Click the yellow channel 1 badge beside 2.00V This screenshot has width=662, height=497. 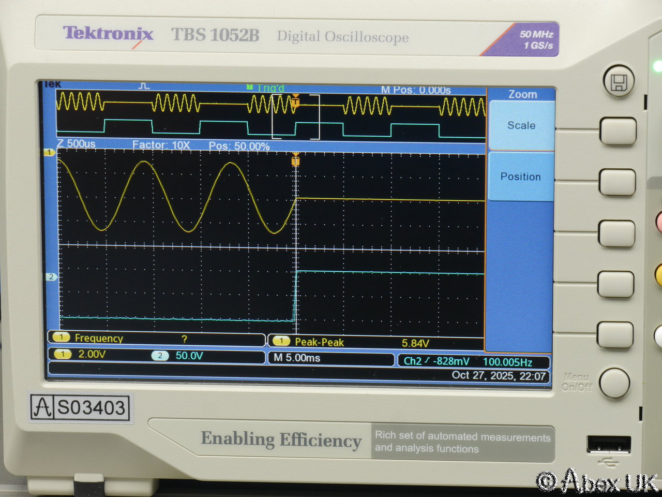[63, 354]
